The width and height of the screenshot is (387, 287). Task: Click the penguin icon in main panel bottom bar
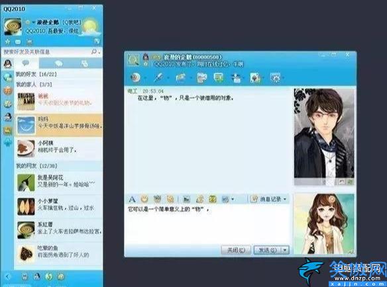point(36,276)
